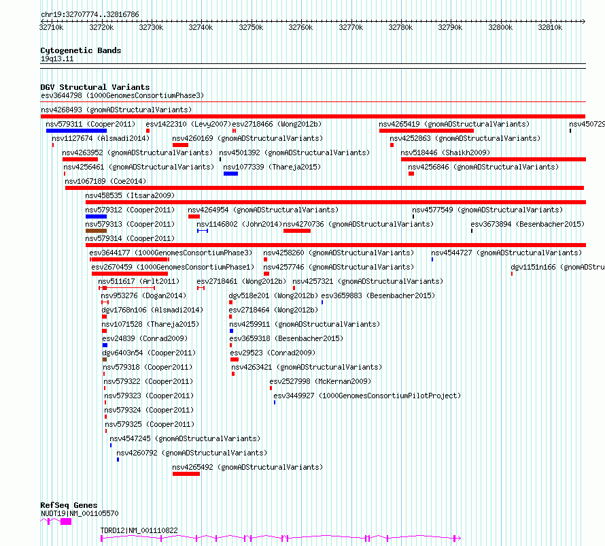This screenshot has height=546, width=605.
Task: Click esv3673894 Besenbacher2015 label
Action: 528,224
